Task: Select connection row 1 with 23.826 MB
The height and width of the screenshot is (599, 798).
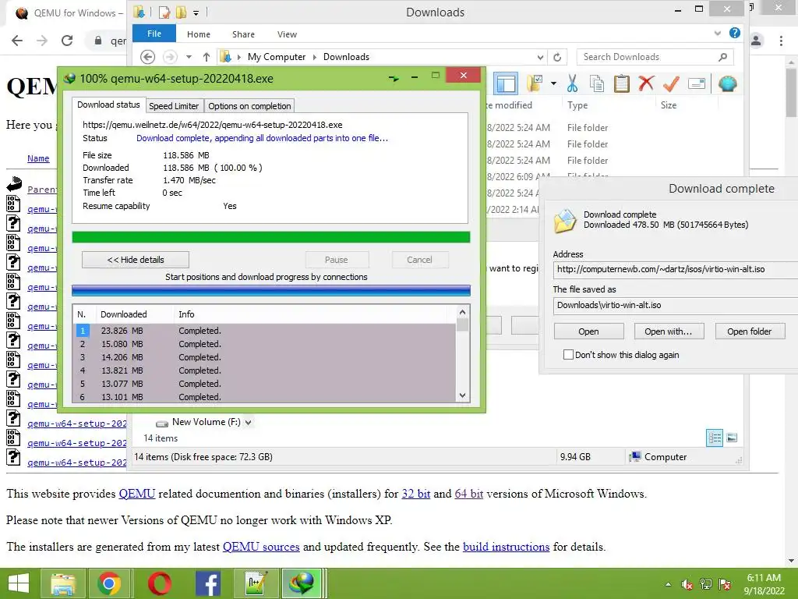Action: click(x=265, y=331)
